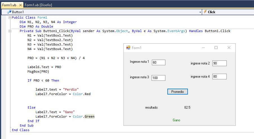Open the Form1.vb [Diseño] designer tab

(38, 5)
